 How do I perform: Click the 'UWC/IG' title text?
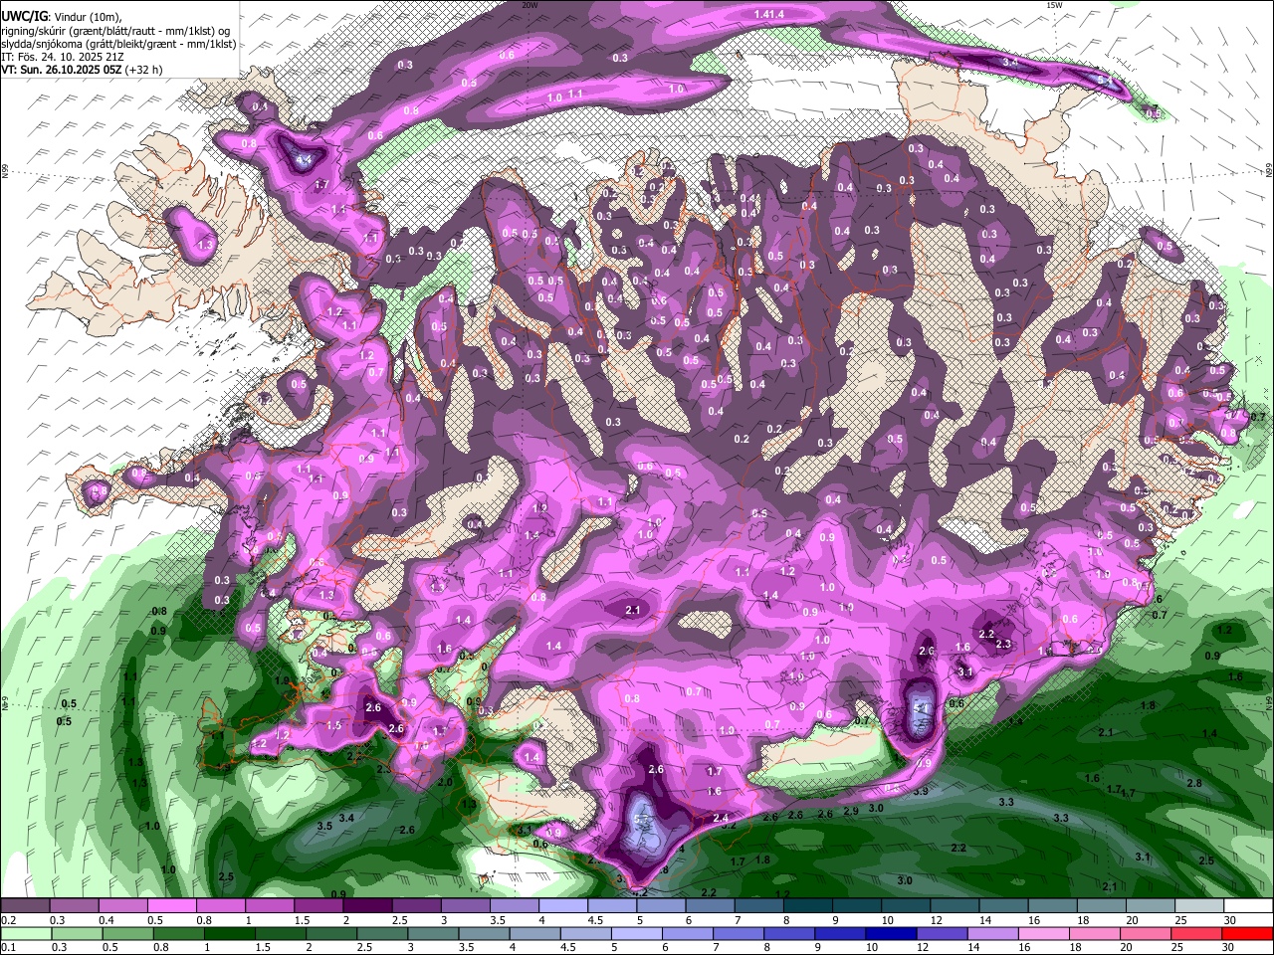tap(24, 15)
